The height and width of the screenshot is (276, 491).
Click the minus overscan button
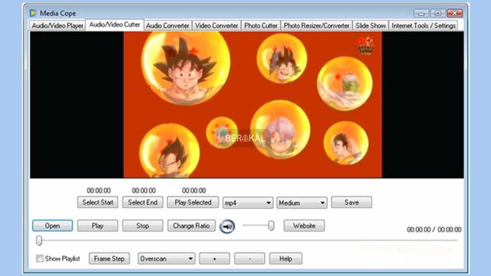click(x=249, y=259)
